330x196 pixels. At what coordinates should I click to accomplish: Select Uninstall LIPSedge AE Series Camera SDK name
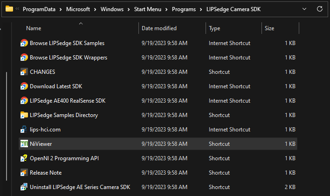(x=80, y=187)
